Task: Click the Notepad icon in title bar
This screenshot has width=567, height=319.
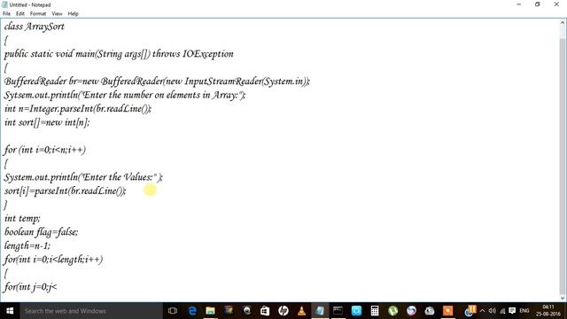Action: coord(4,4)
